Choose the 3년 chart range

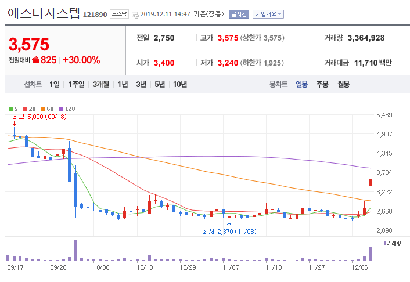(141, 84)
